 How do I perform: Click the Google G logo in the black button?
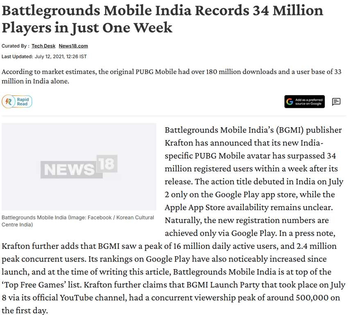[290, 102]
